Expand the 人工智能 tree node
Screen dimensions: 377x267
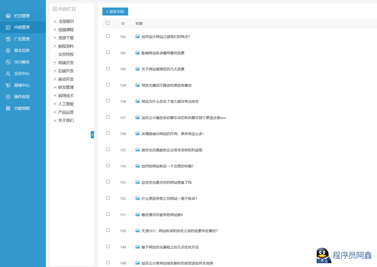pos(55,104)
